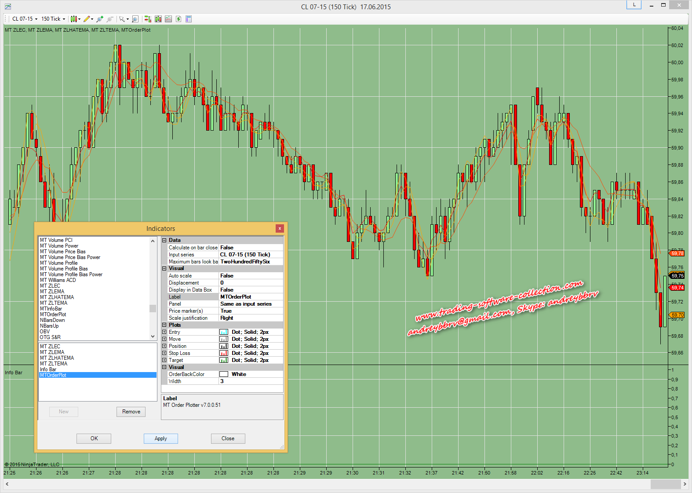Click Remove to delete selected indicator
The height and width of the screenshot is (493, 692).
(x=131, y=412)
